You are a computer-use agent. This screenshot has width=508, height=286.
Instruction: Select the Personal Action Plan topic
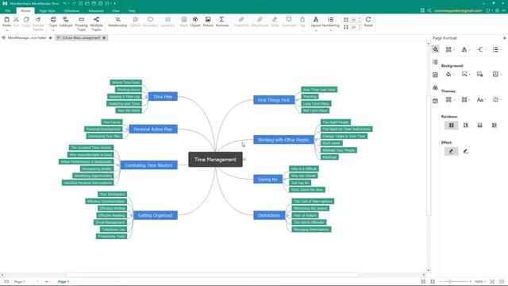tap(153, 129)
